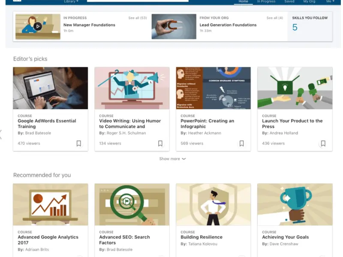Select the Home tab
This screenshot has width=343, height=257.
[244, 2]
